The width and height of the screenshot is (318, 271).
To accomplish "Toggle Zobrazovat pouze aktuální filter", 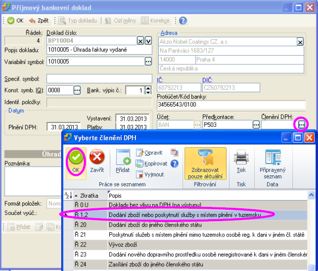I will (205, 164).
